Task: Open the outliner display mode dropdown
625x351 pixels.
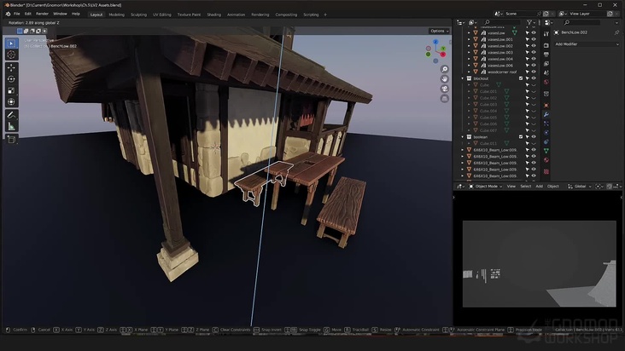Action: point(473,23)
